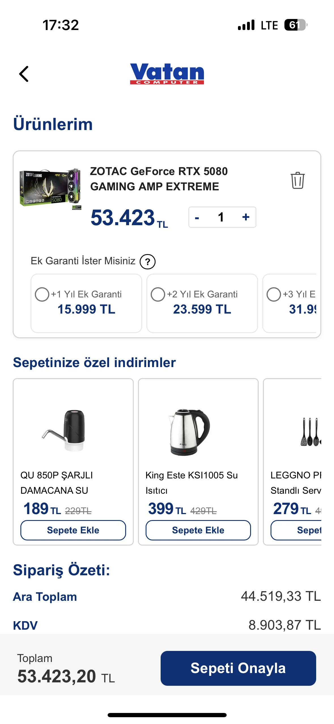Tap the Vatan Computer logo
Viewport: 334px width, 724px height.
[x=167, y=74]
